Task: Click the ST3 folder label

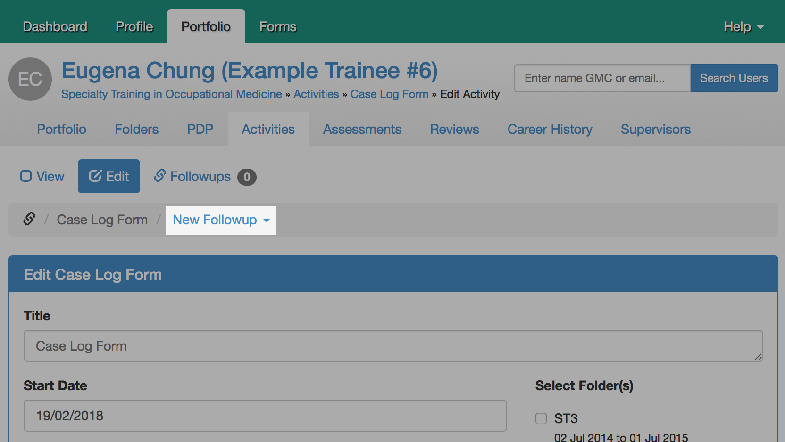Action: click(x=566, y=418)
